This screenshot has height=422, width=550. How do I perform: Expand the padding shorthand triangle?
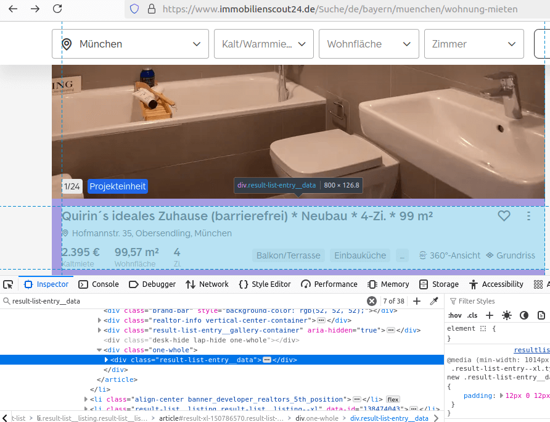point(501,395)
